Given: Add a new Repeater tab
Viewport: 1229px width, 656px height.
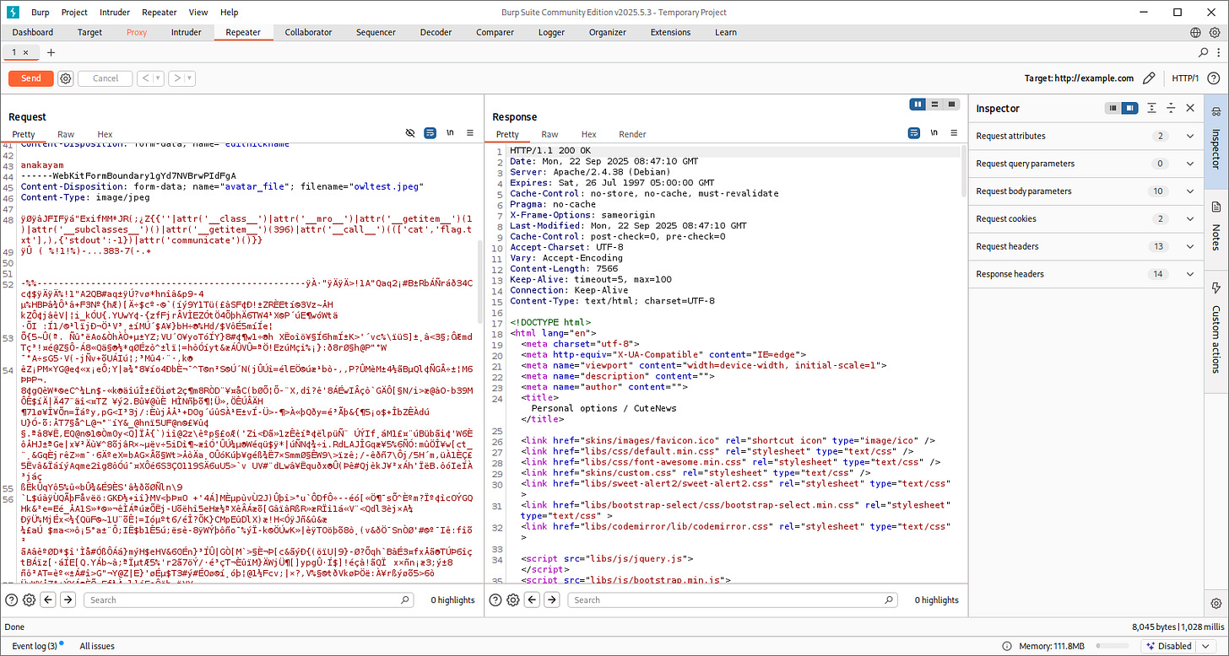Looking at the screenshot, I should click(51, 52).
